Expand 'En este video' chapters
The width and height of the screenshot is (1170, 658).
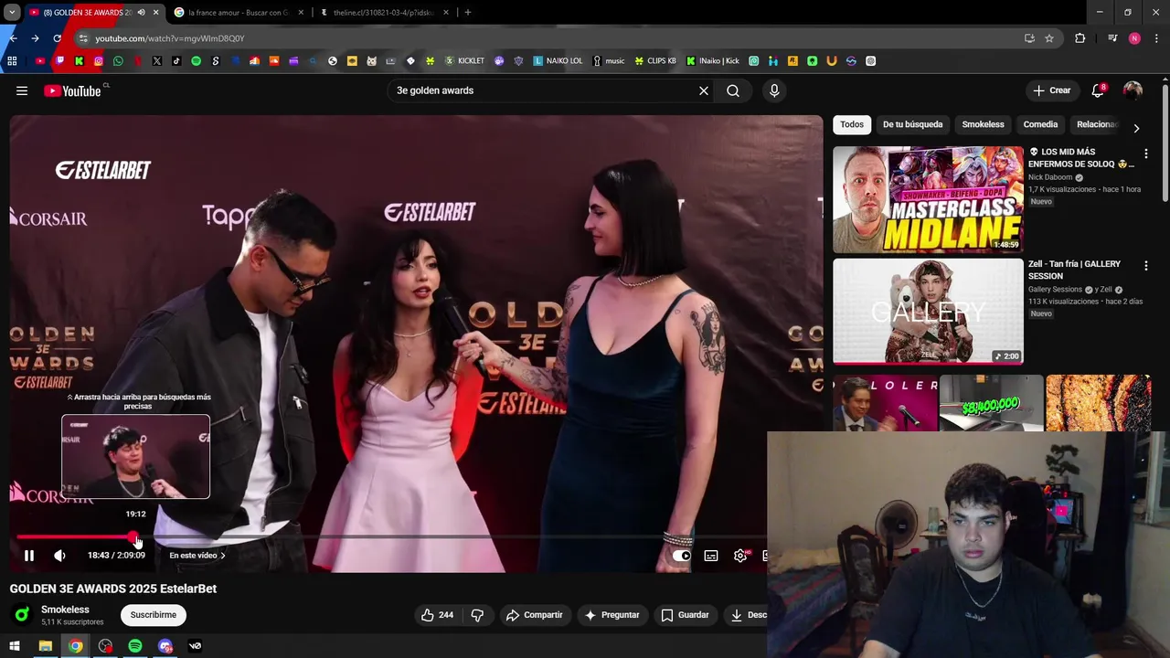197,556
